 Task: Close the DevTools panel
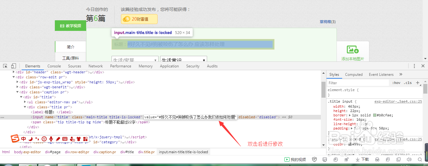(x=423, y=66)
